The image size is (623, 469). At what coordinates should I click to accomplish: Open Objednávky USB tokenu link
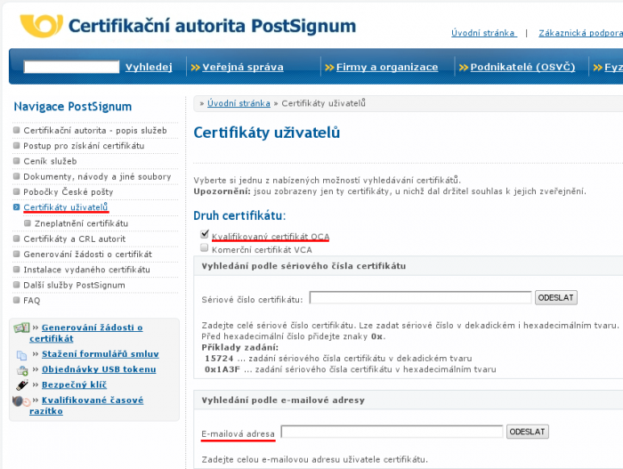[99, 369]
